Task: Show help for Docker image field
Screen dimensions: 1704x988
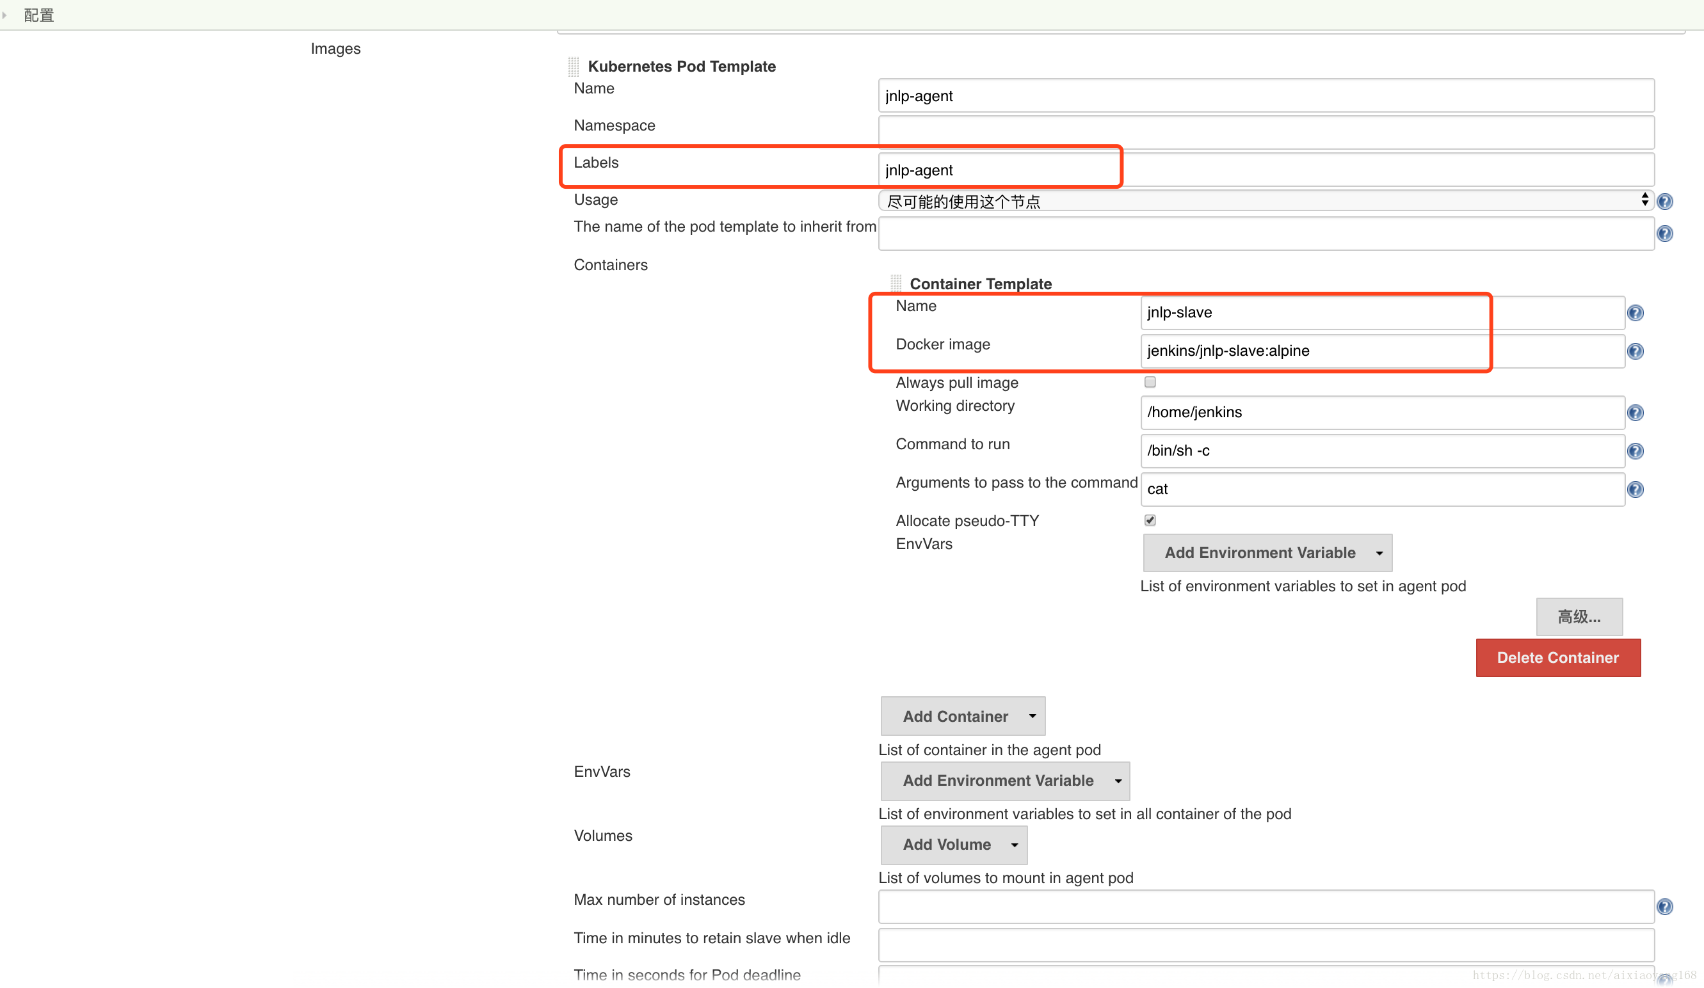Action: click(x=1634, y=351)
